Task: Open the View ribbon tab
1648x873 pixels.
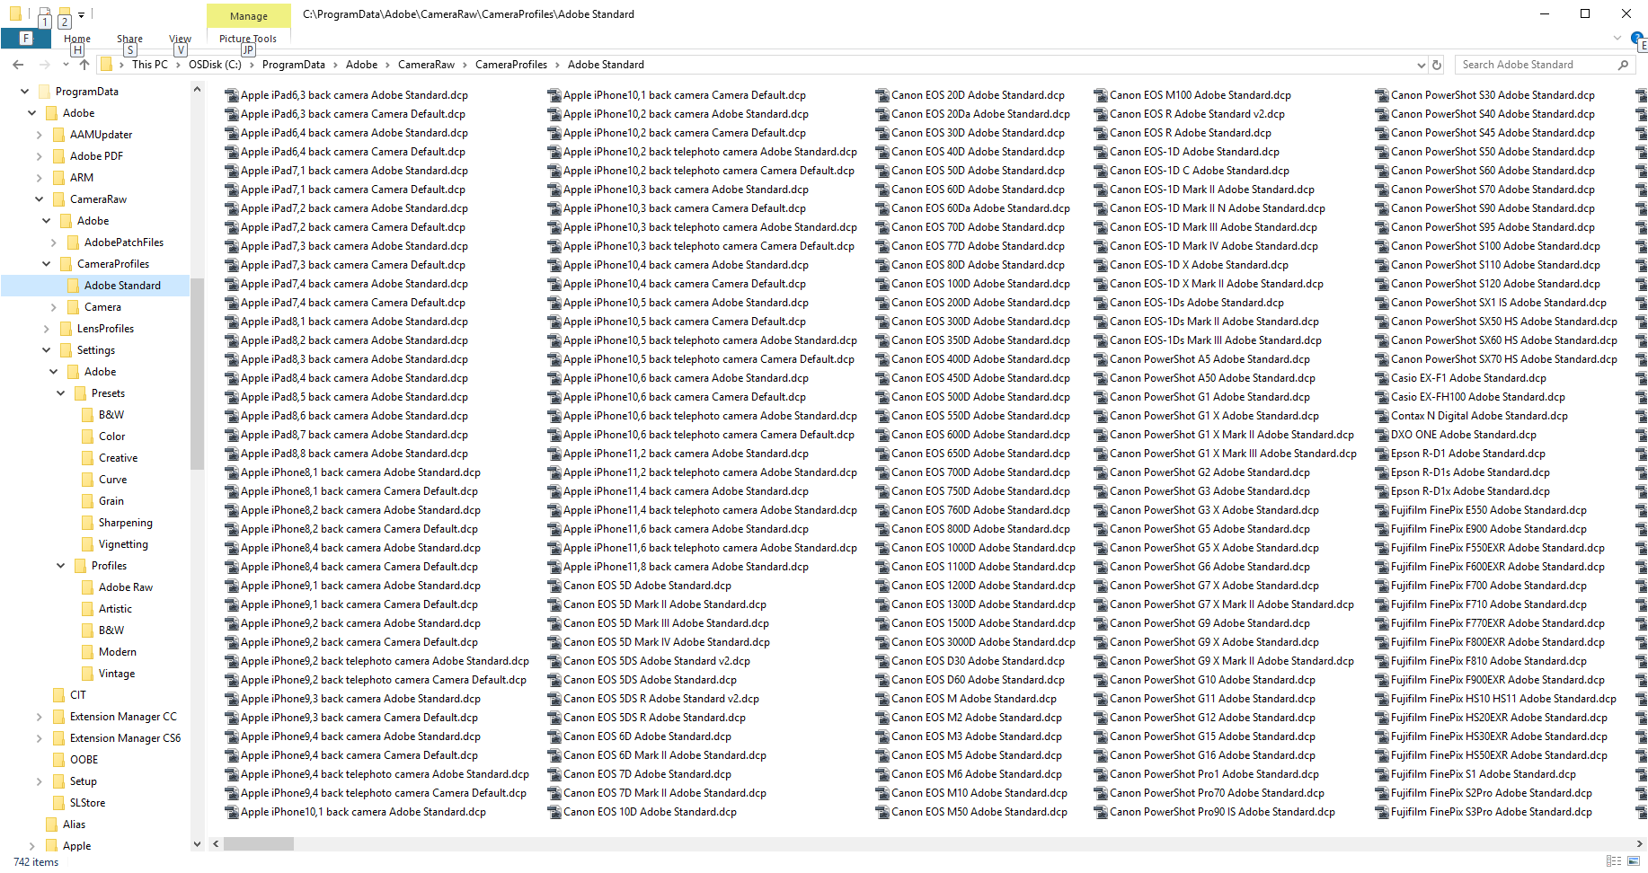Action: pyautogui.click(x=180, y=39)
